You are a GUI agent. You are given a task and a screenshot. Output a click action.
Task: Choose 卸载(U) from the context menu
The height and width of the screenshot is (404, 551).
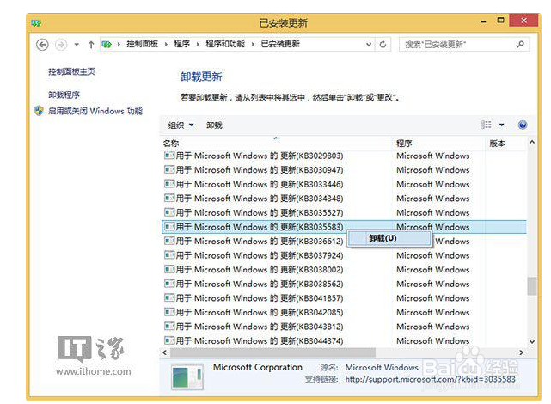click(x=389, y=238)
